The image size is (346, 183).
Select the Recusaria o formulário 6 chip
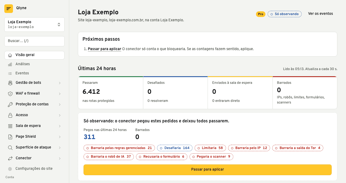point(162,157)
